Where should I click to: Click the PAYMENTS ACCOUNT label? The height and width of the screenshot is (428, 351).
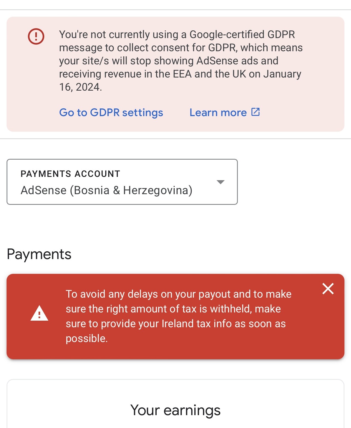click(x=70, y=174)
